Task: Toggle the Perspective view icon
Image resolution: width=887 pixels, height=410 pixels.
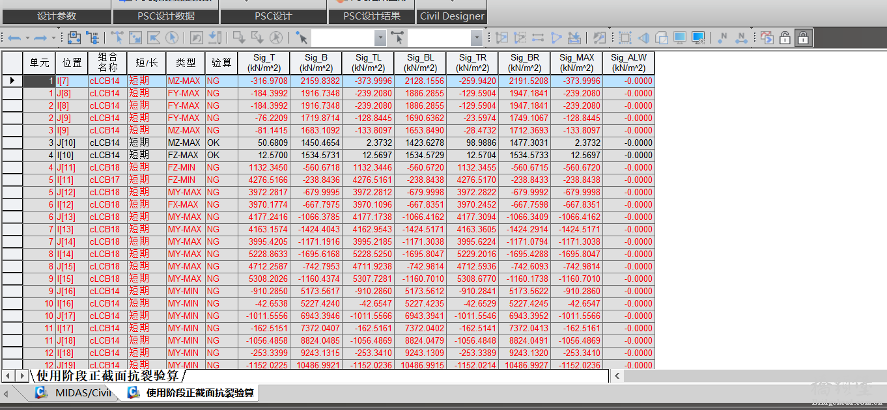Action: point(643,38)
